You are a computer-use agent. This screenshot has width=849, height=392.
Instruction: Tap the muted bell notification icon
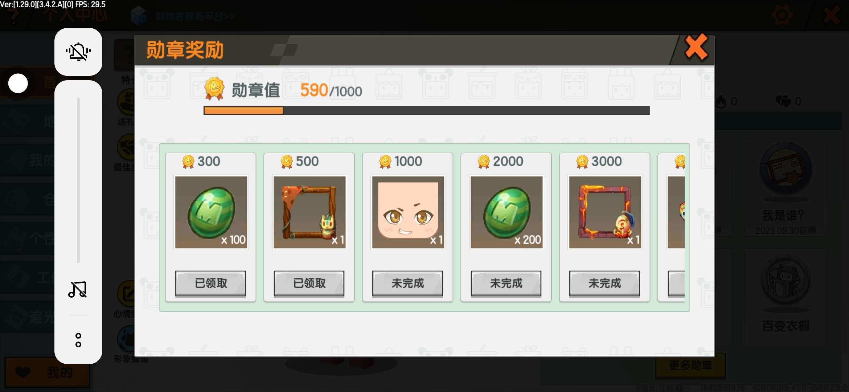(x=78, y=52)
